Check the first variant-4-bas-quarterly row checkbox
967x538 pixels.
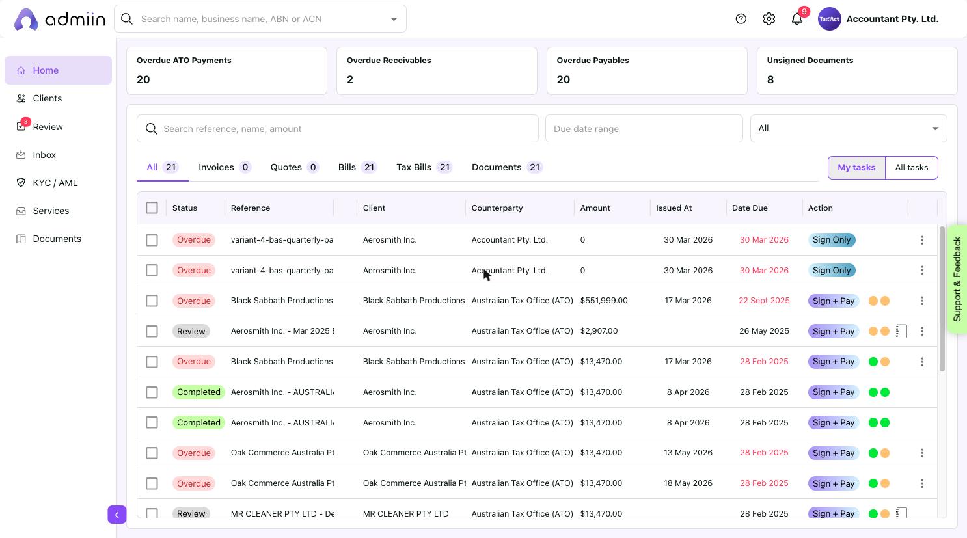coord(152,240)
